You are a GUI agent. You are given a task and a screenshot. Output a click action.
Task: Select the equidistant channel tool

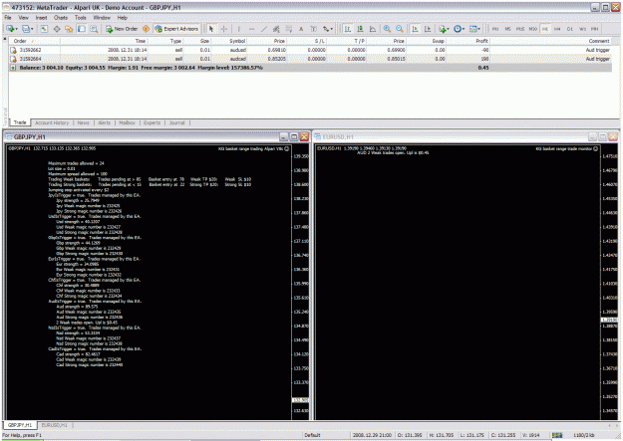click(276, 29)
